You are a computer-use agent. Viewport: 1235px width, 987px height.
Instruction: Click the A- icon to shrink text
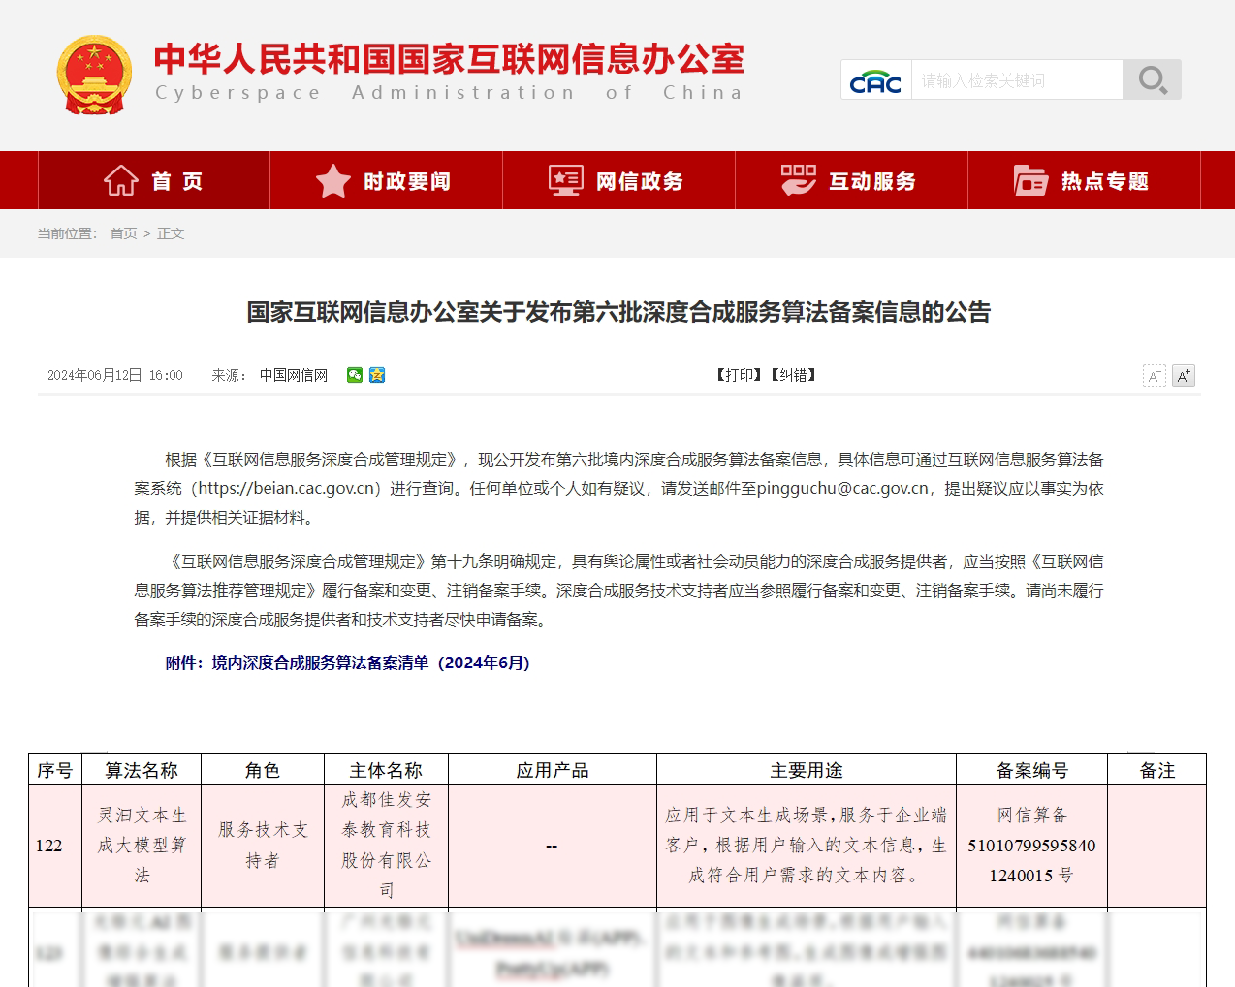click(1154, 376)
